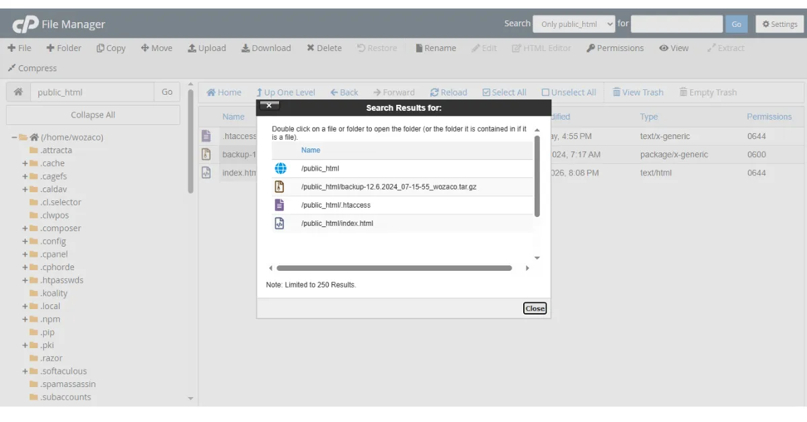Expand the .cagefs folder
This screenshot has width=807, height=422.
[25, 176]
